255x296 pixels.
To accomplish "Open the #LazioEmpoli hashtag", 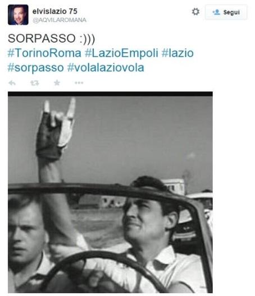I will (x=121, y=53).
